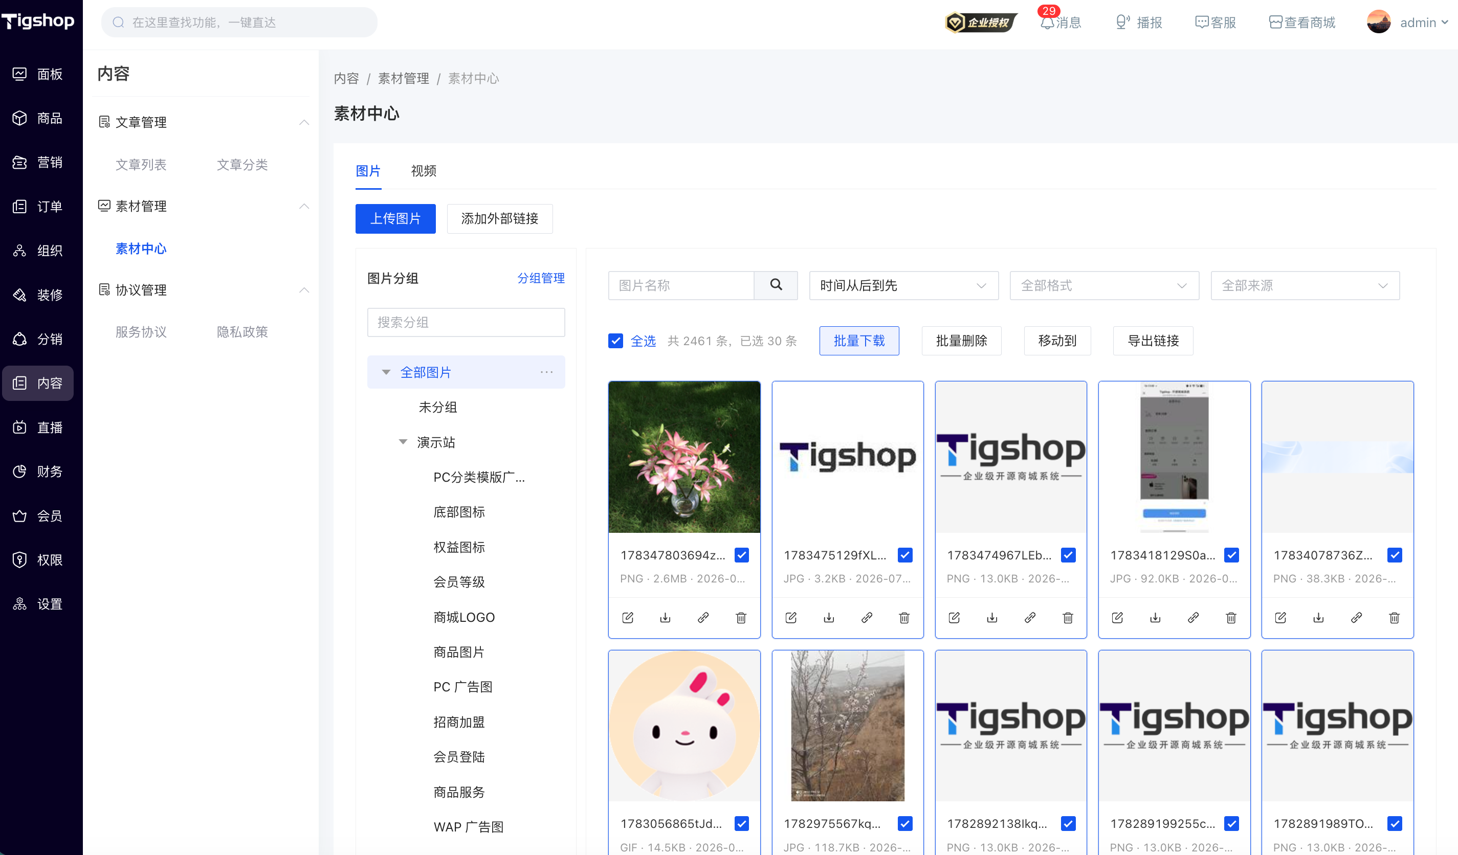Viewport: 1458px width, 855px height.
Task: Open the 播报 broadcast icon
Action: pos(1139,22)
